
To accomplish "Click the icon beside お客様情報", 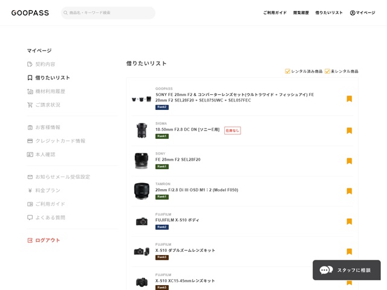I will click(30, 127).
